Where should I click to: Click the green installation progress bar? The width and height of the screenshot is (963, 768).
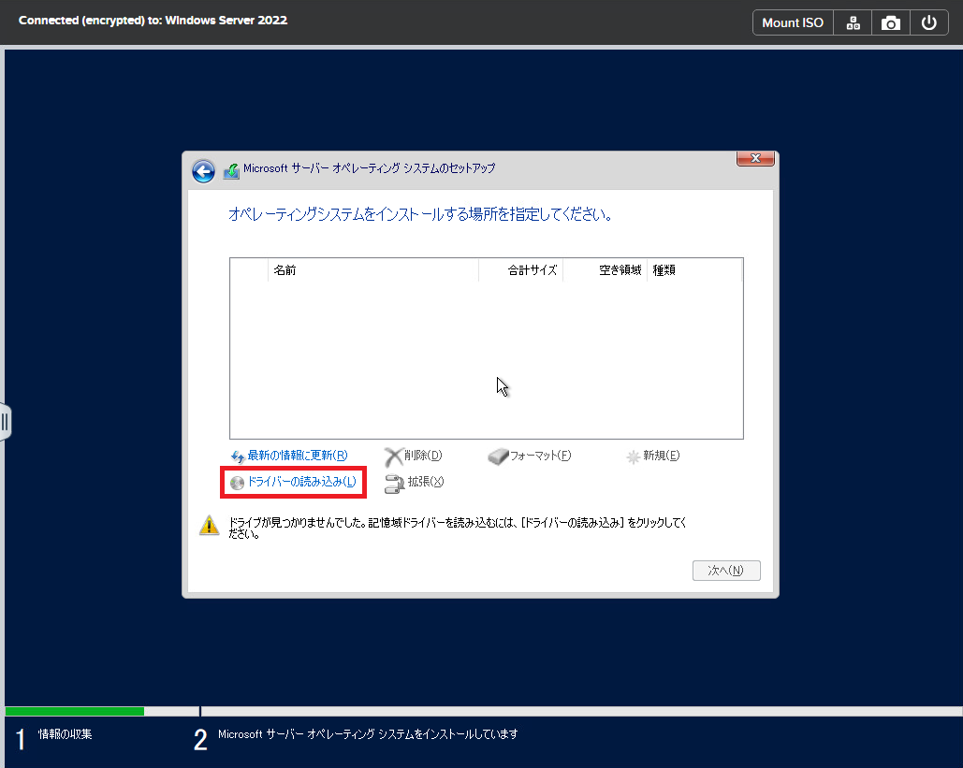click(x=75, y=712)
